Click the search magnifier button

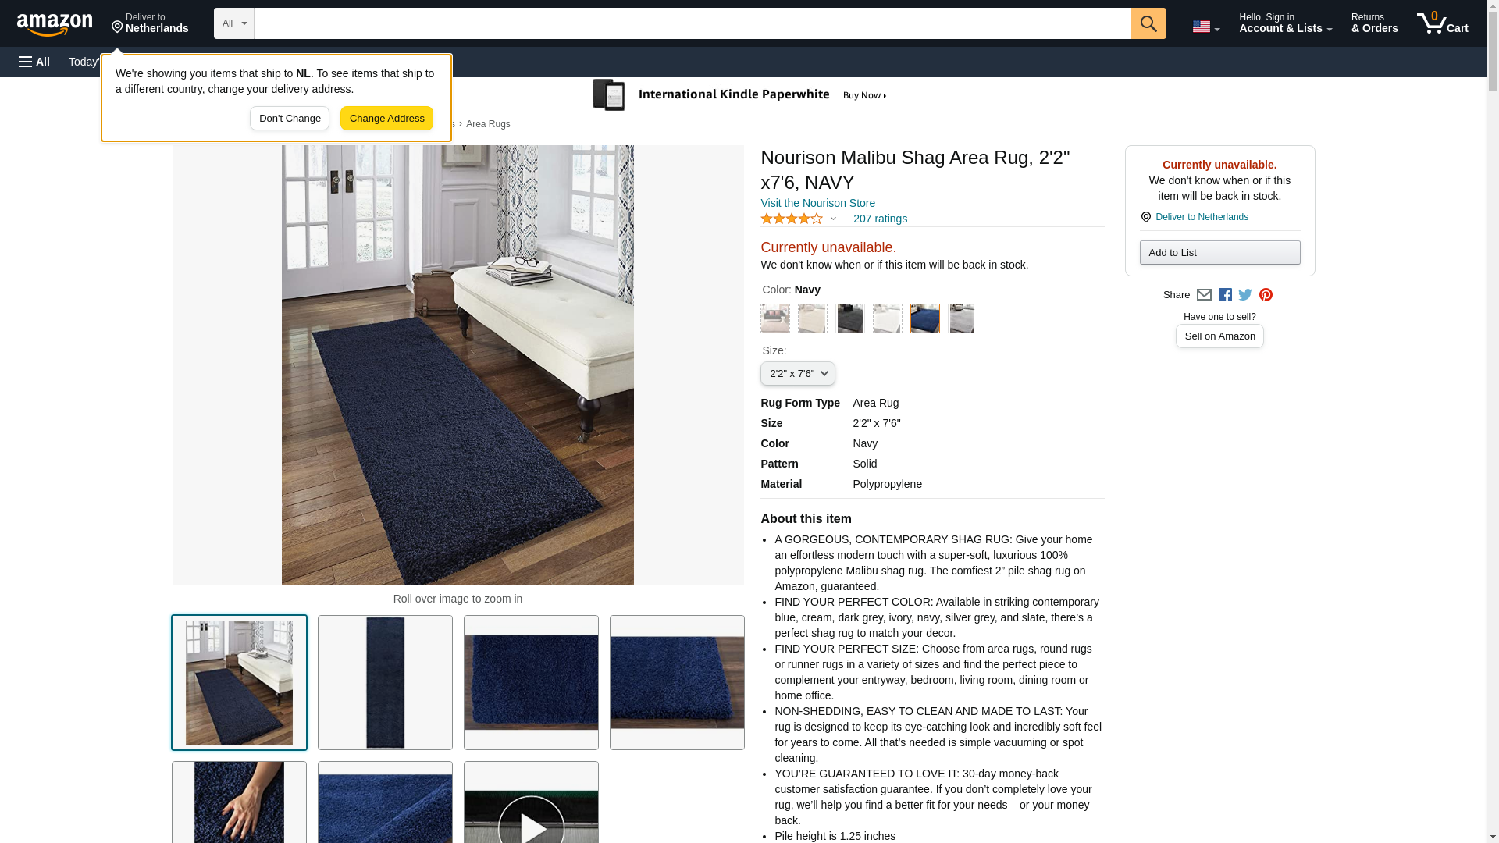pos(1148,23)
